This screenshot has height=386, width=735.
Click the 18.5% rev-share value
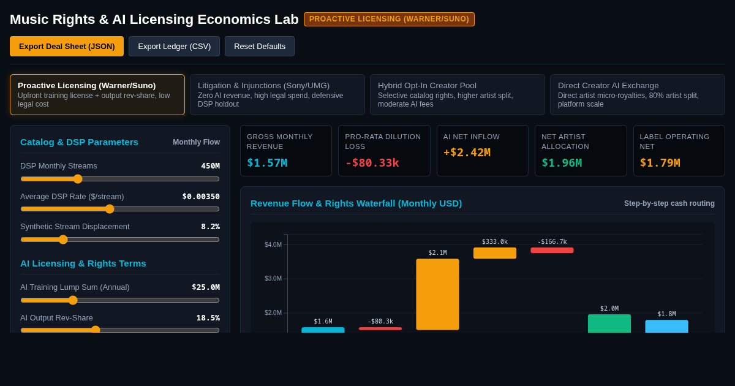tap(208, 318)
